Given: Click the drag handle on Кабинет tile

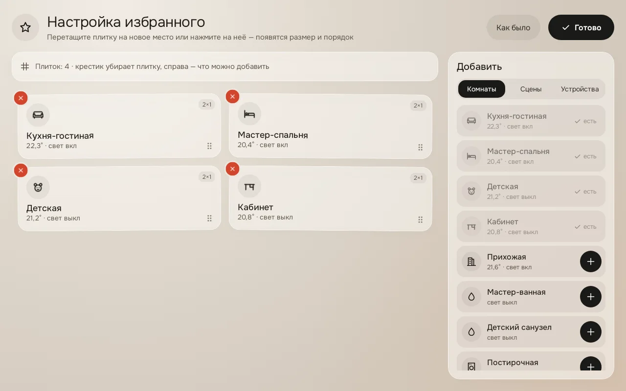Looking at the screenshot, I should tap(421, 219).
